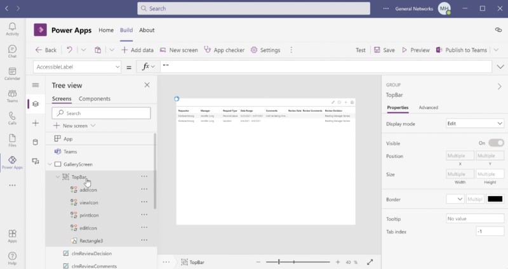Open the Data sources cylinder icon
The height and width of the screenshot is (269, 508).
(36, 142)
